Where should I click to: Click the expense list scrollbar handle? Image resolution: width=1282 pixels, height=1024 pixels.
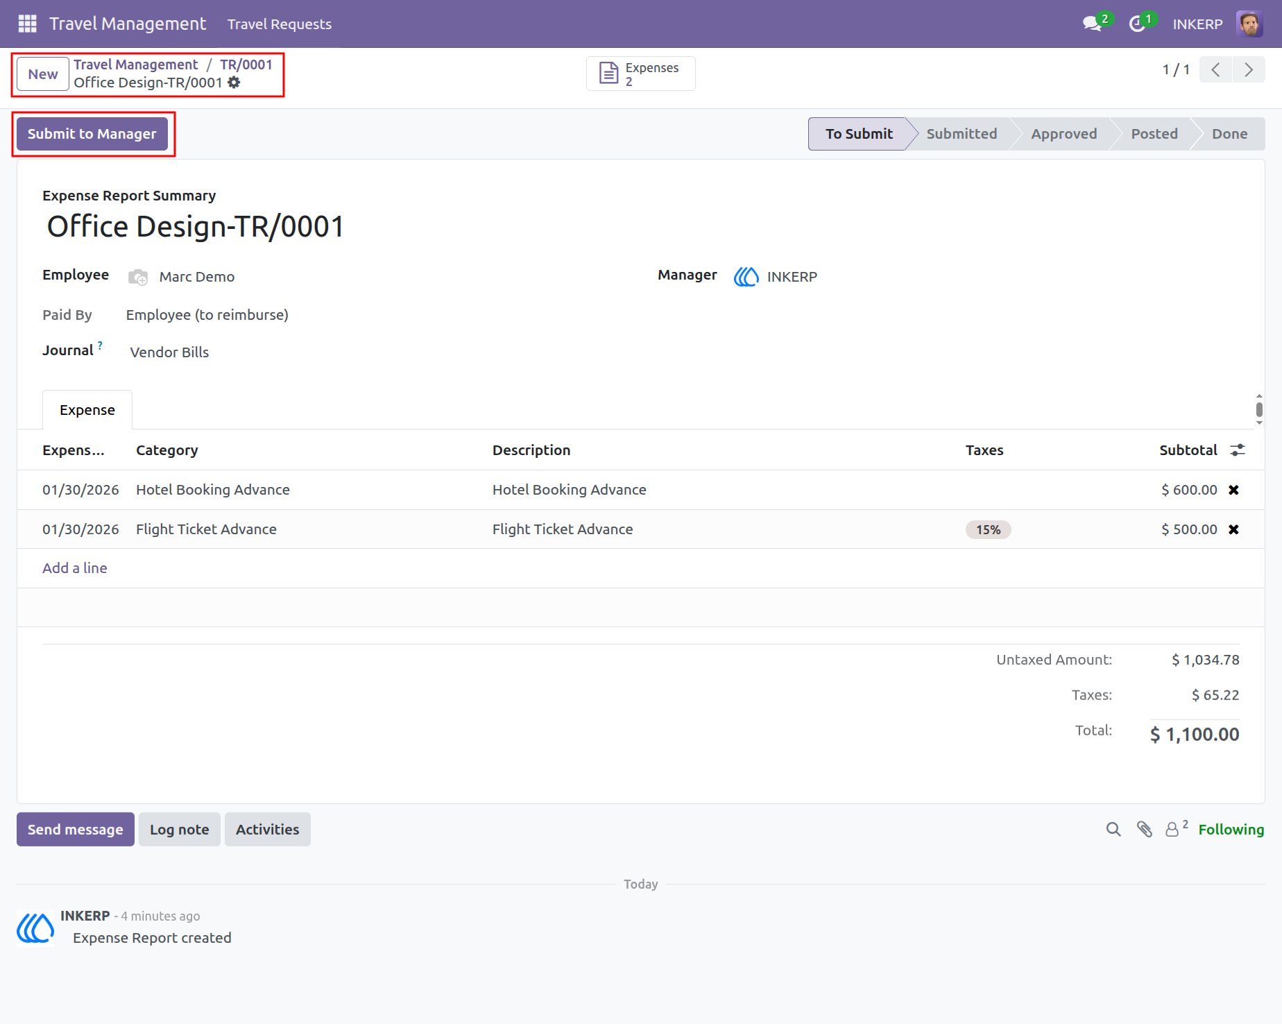pos(1259,409)
